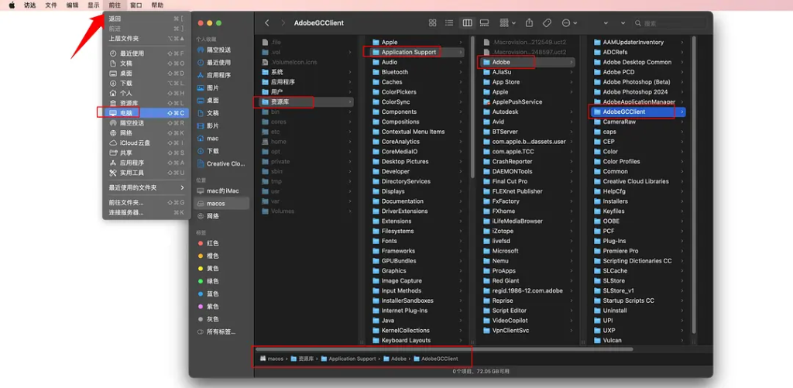
Task: Click Application Support in the path bar
Action: pos(348,359)
